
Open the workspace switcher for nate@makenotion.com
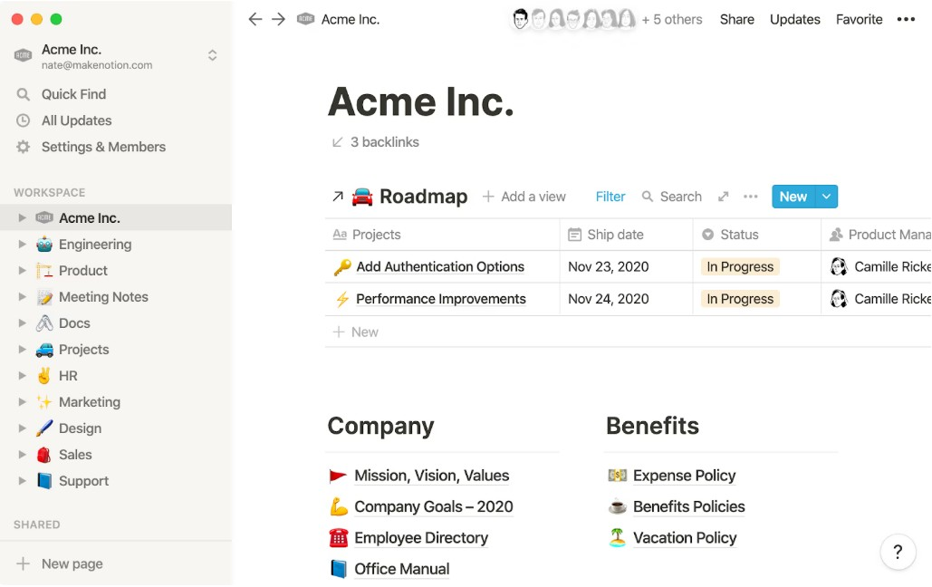tap(212, 54)
